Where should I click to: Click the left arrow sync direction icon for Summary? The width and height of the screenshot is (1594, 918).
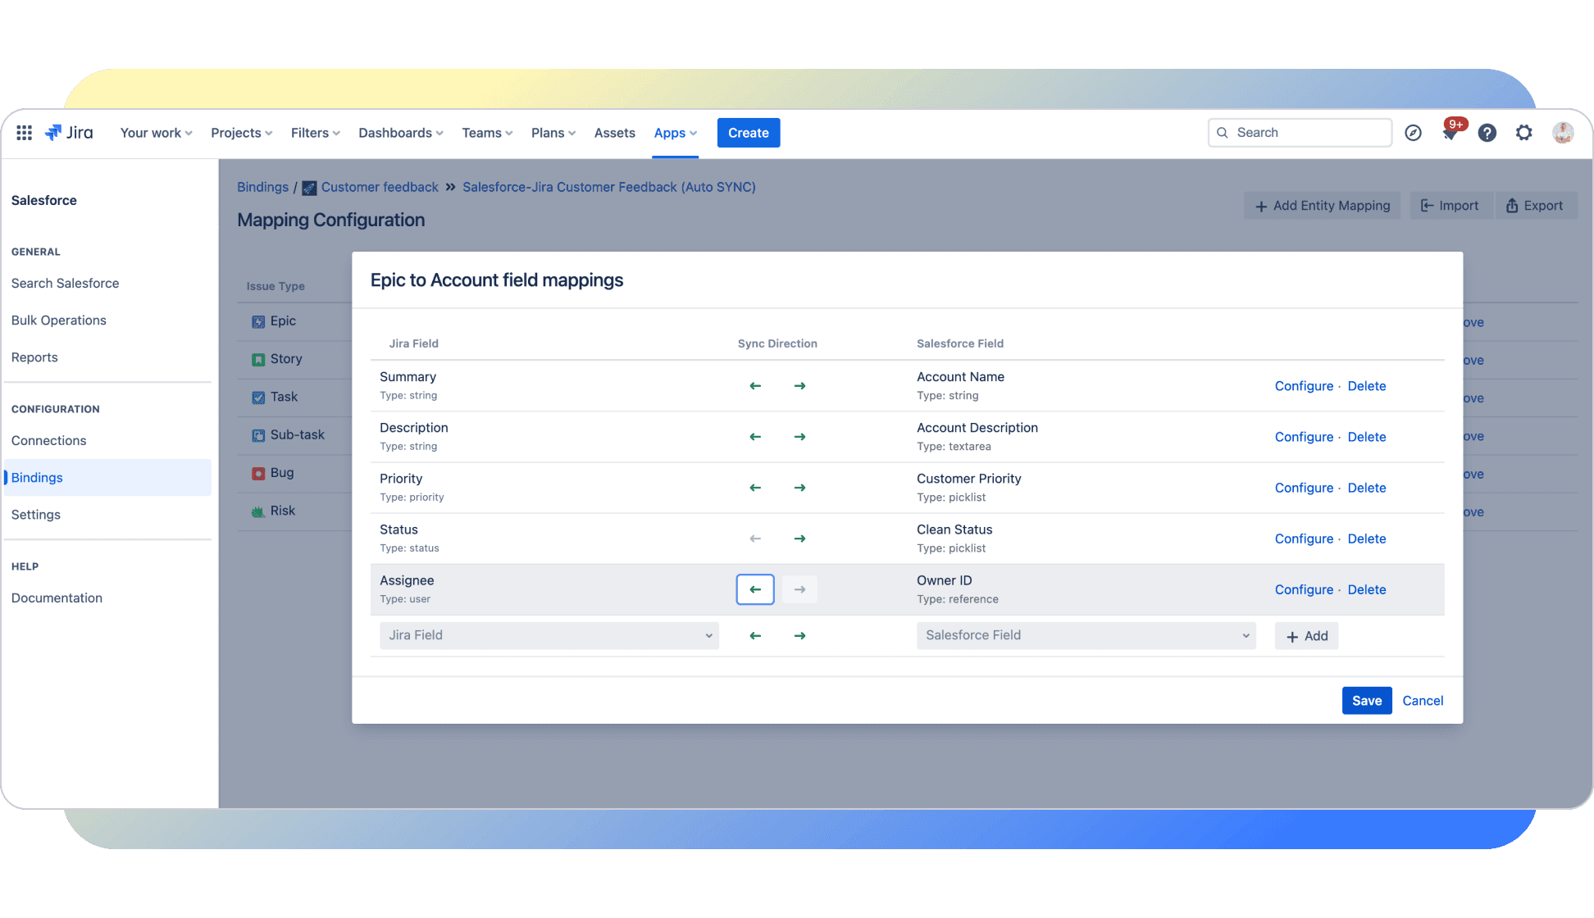[x=754, y=385]
